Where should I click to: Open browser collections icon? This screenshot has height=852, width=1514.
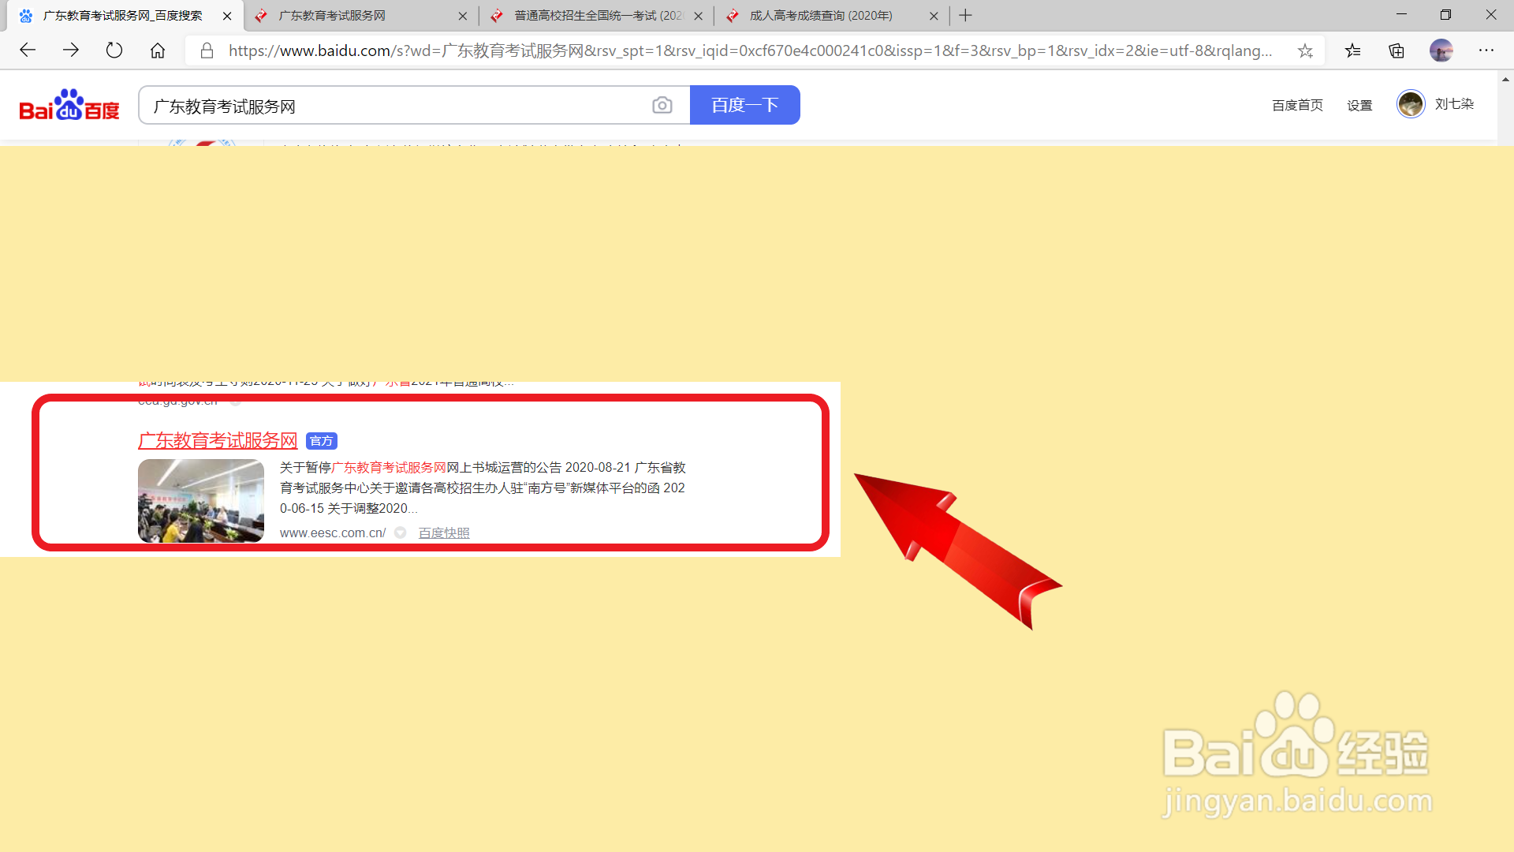coord(1397,50)
